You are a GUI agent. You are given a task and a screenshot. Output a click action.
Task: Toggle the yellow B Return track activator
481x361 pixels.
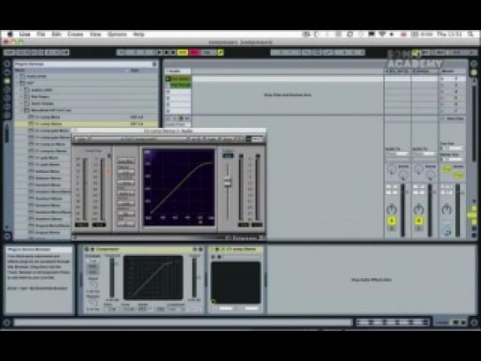point(418,221)
